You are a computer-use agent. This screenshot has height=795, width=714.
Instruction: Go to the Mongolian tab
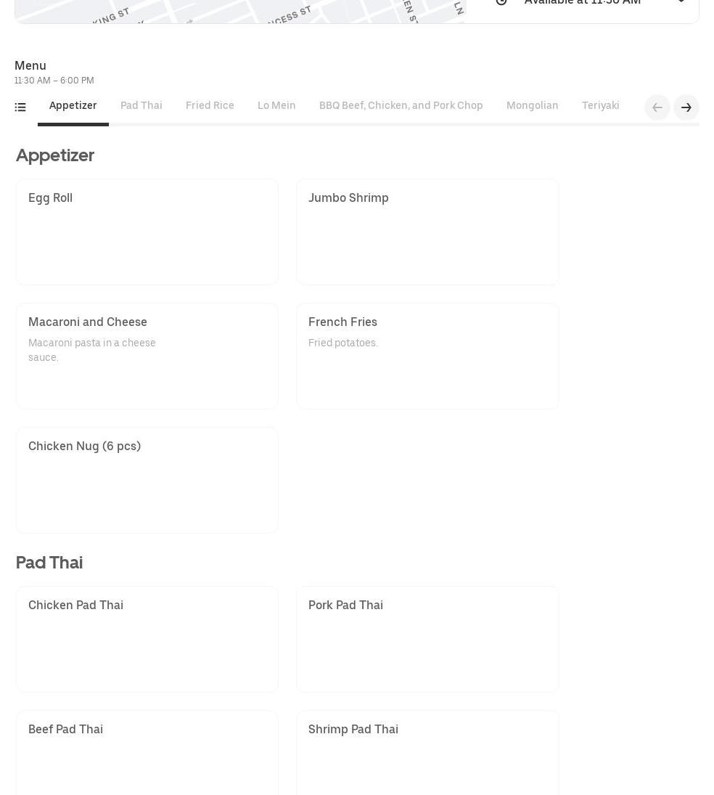tap(532, 105)
